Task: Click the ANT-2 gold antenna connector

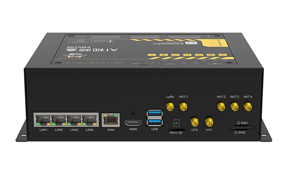Action: click(221, 107)
